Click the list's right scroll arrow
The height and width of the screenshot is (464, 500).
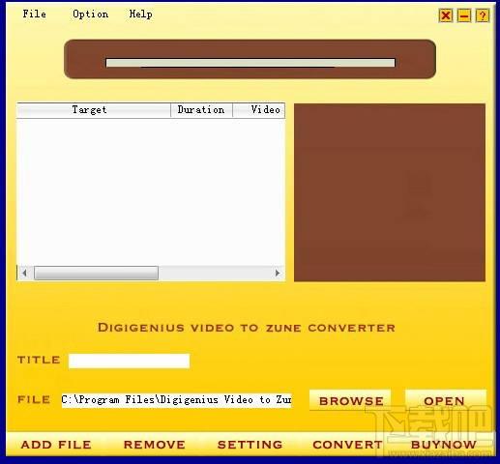coord(278,273)
